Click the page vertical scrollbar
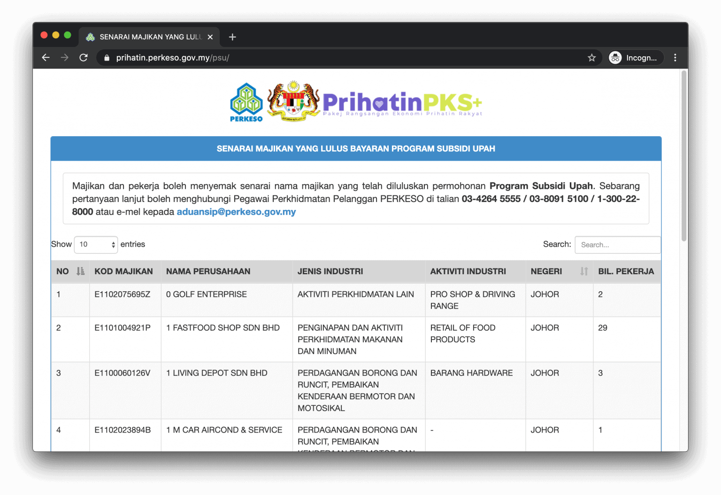Viewport: 721px width, 495px height. 684,156
